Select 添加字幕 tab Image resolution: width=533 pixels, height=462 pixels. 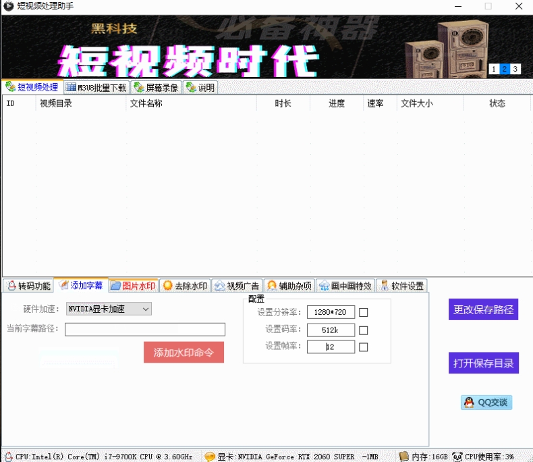pos(81,285)
